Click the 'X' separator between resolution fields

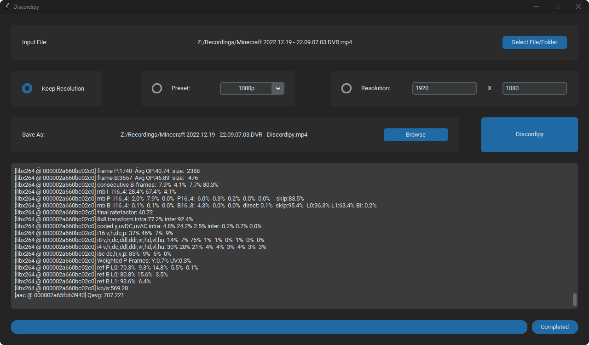coord(490,88)
